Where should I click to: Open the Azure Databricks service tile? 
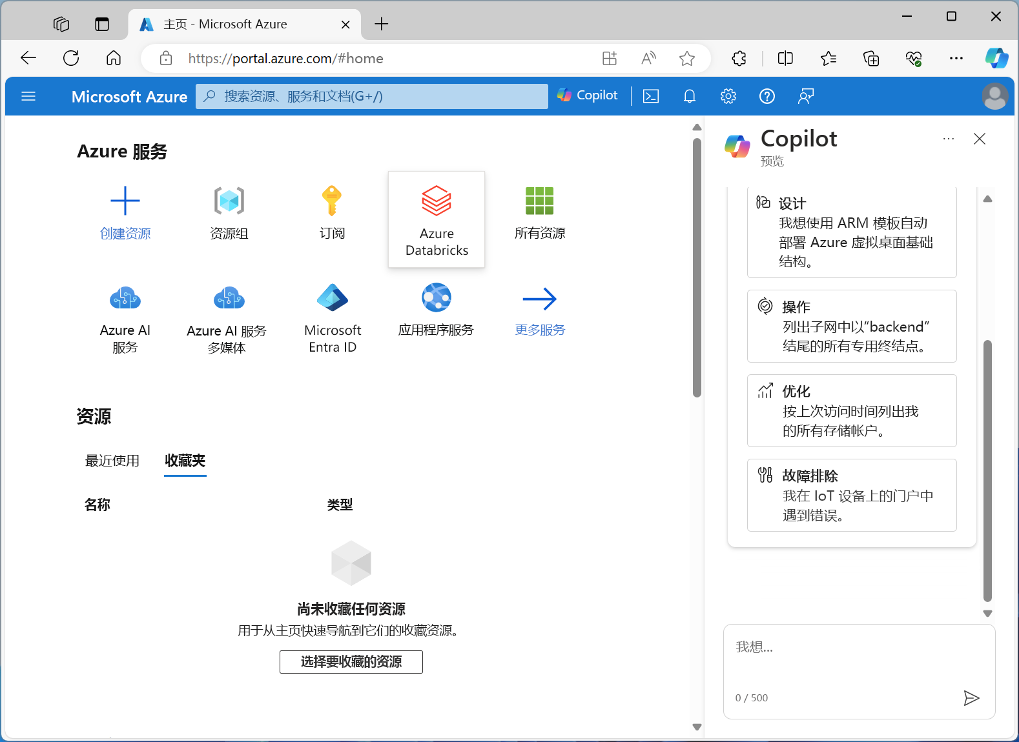tap(437, 219)
